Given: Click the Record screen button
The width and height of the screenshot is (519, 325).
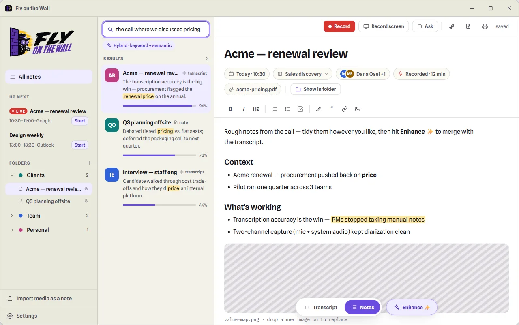Looking at the screenshot, I should (384, 26).
